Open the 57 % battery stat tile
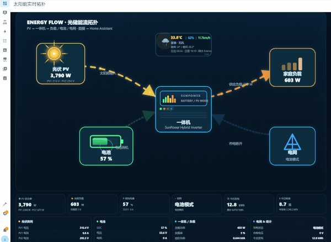Screen dimensions: 331x242 click(145, 204)
